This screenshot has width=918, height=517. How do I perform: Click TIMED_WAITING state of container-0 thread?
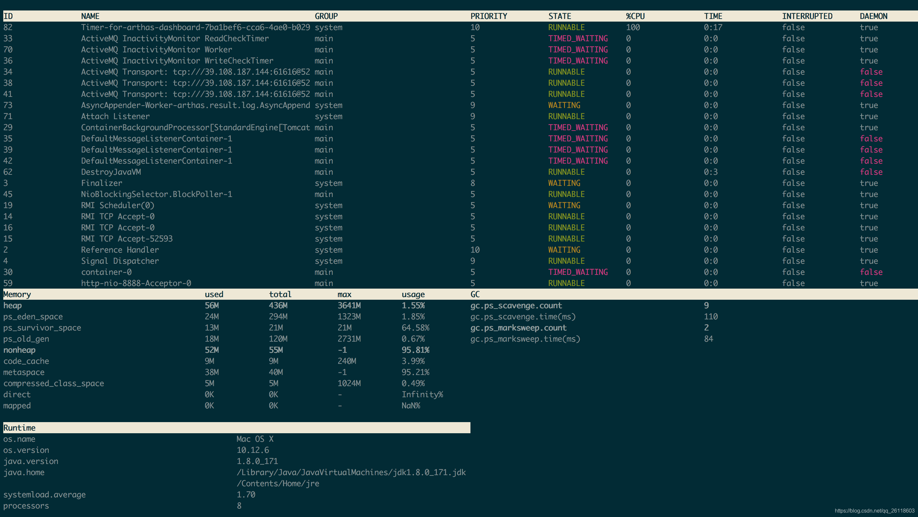(578, 272)
